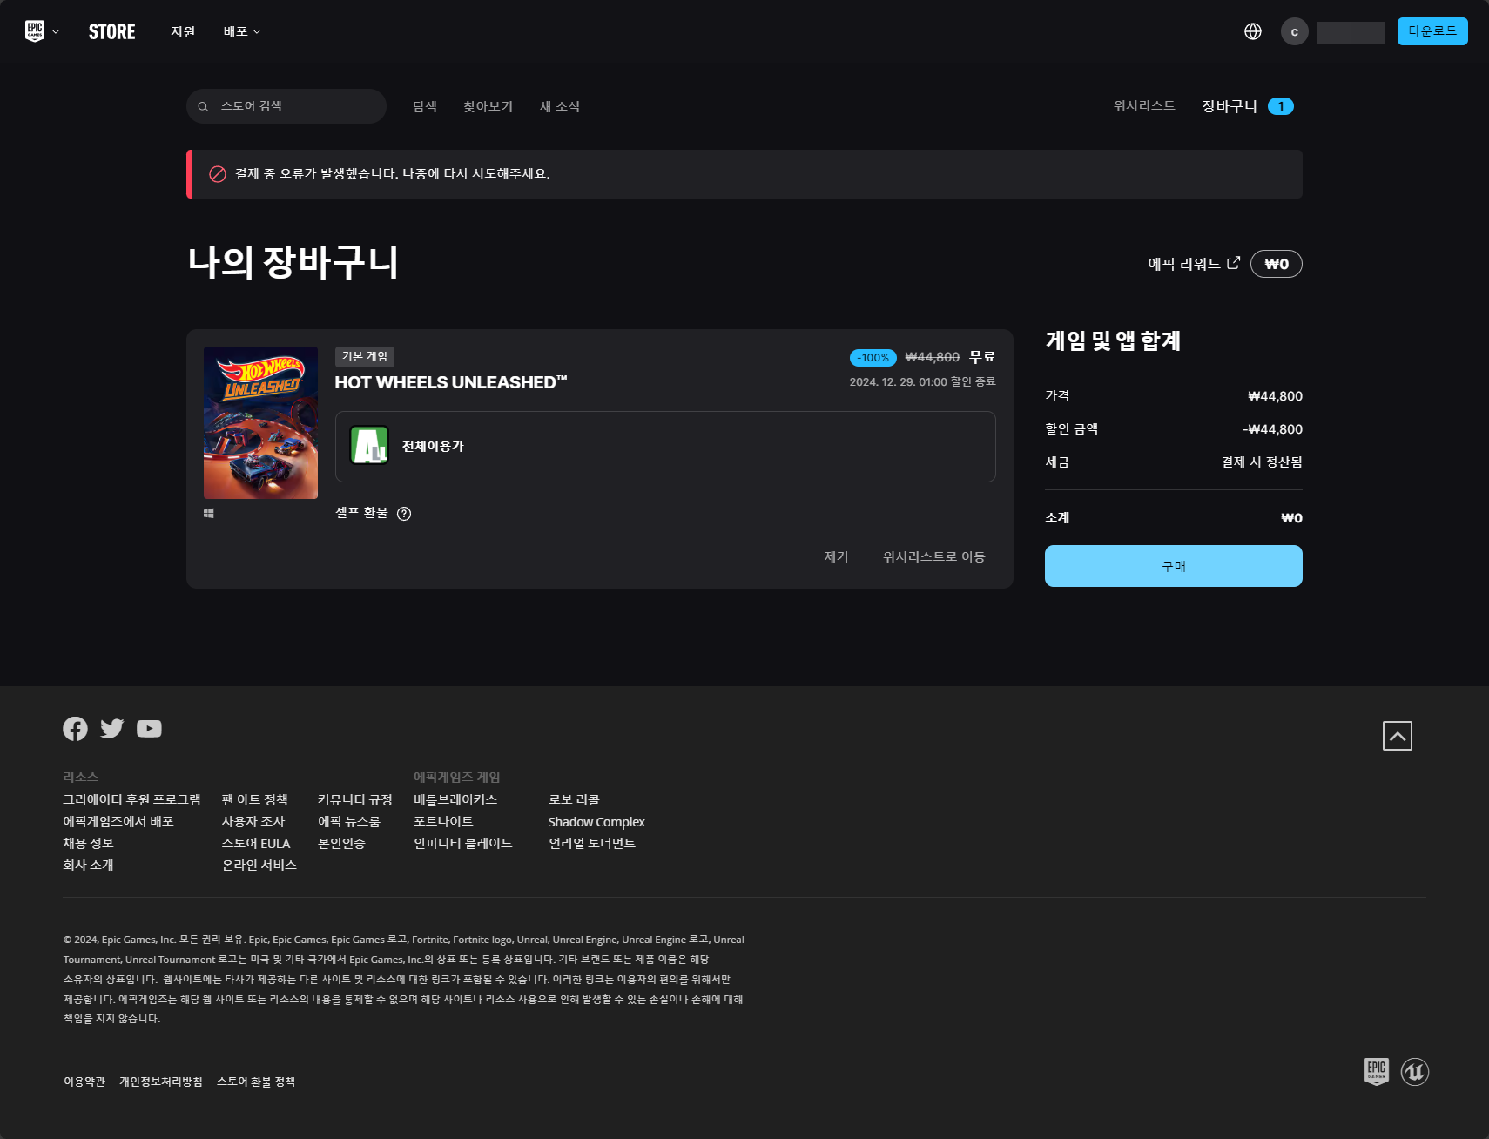Open 온라인 서비스 footer link
The height and width of the screenshot is (1139, 1489).
tap(259, 865)
